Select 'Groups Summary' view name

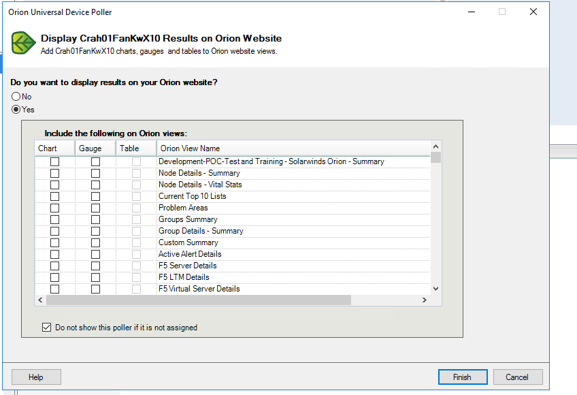coord(188,219)
